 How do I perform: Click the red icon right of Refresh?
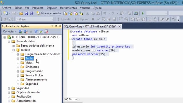[46, 31]
